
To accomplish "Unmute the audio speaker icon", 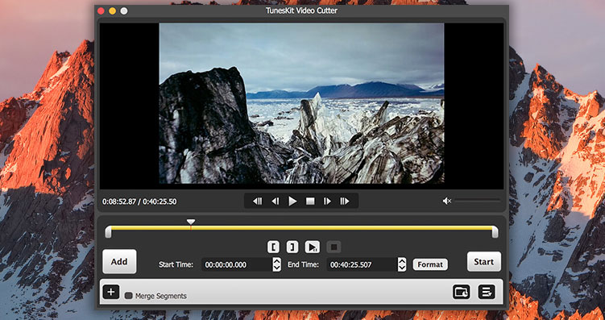I will [447, 201].
